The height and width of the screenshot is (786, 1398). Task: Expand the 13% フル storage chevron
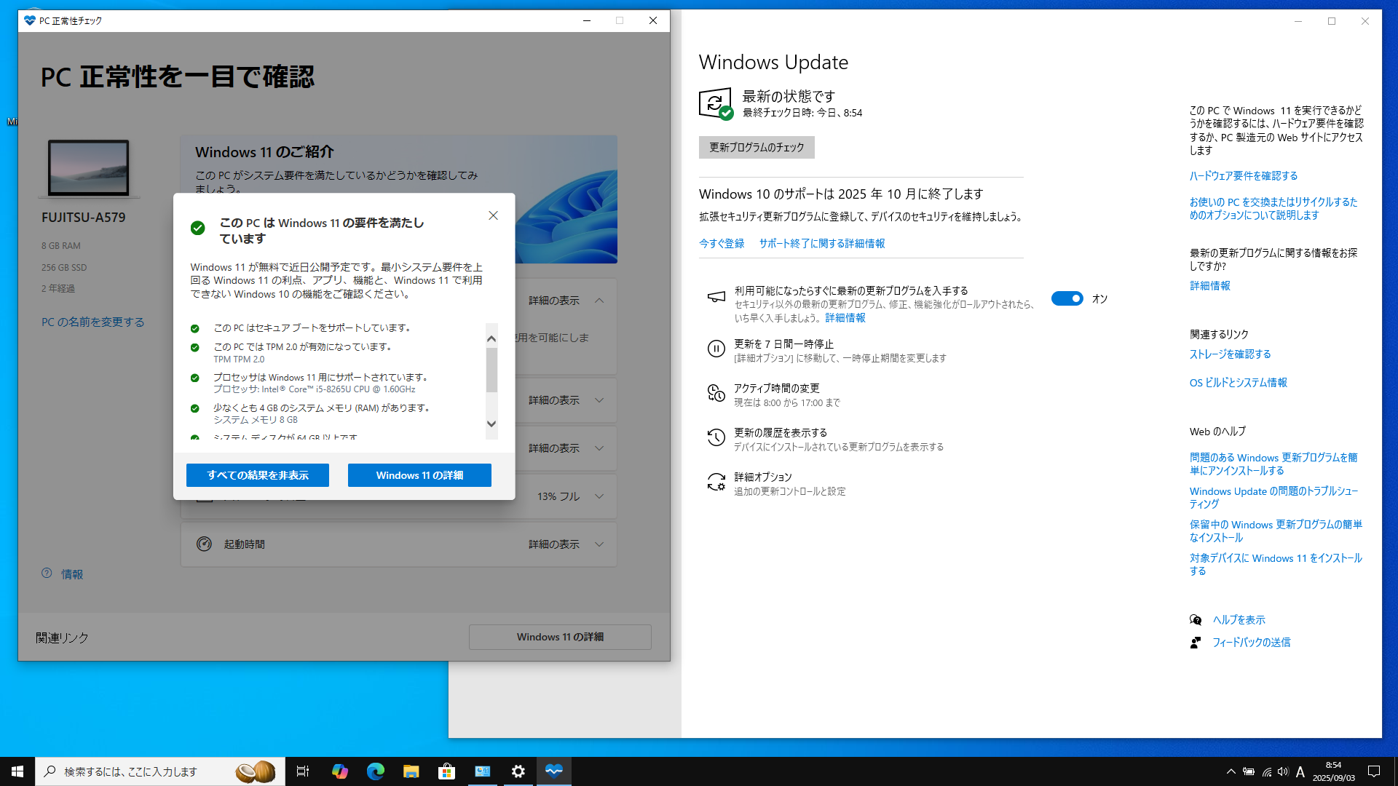[599, 496]
